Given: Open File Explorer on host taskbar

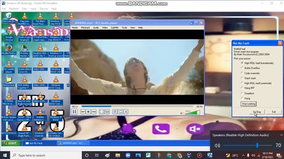Looking at the screenshot, I should (x=118, y=155).
